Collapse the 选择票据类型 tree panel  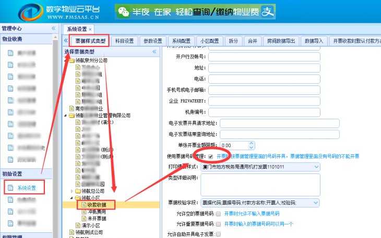tap(154, 52)
